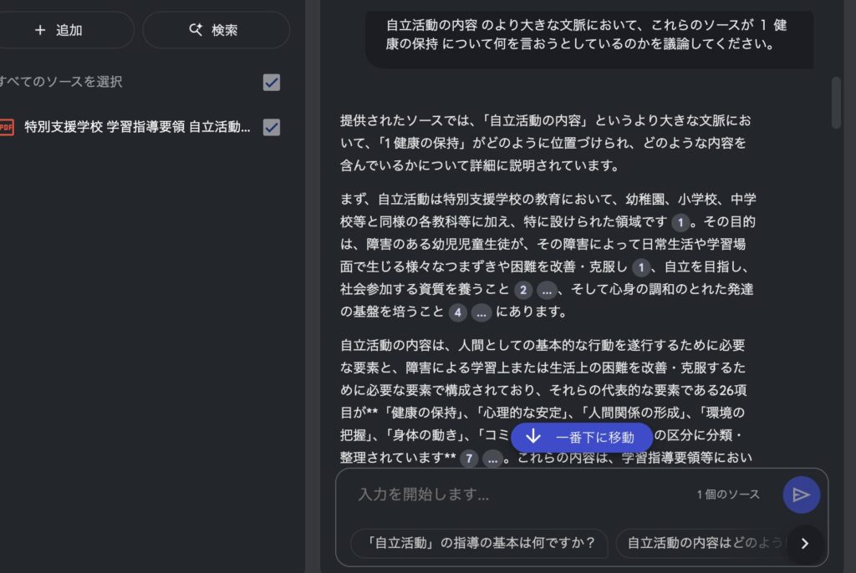Image resolution: width=856 pixels, height=573 pixels.
Task: Click the sparkle search icon on 検索
Action: 196,29
